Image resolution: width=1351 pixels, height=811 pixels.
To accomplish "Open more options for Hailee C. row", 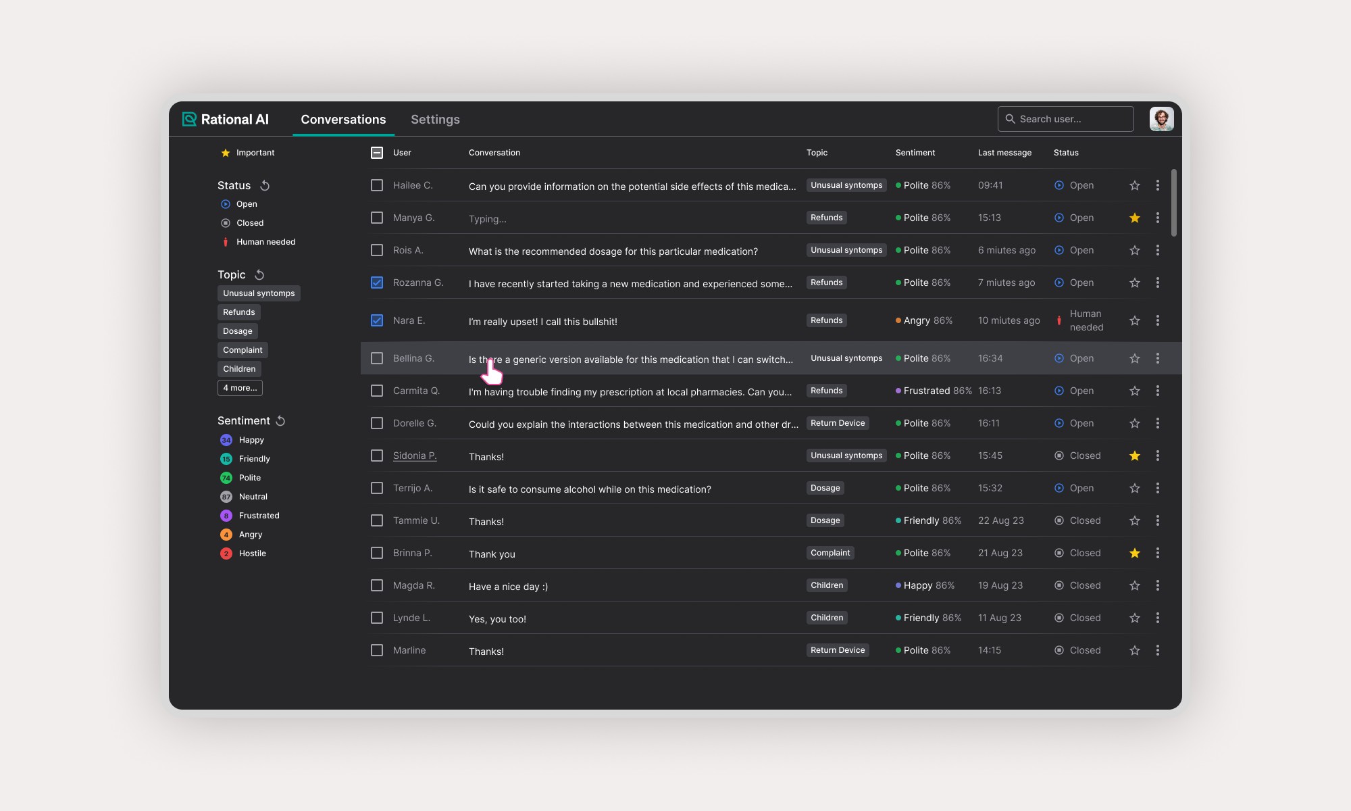I will [x=1158, y=185].
